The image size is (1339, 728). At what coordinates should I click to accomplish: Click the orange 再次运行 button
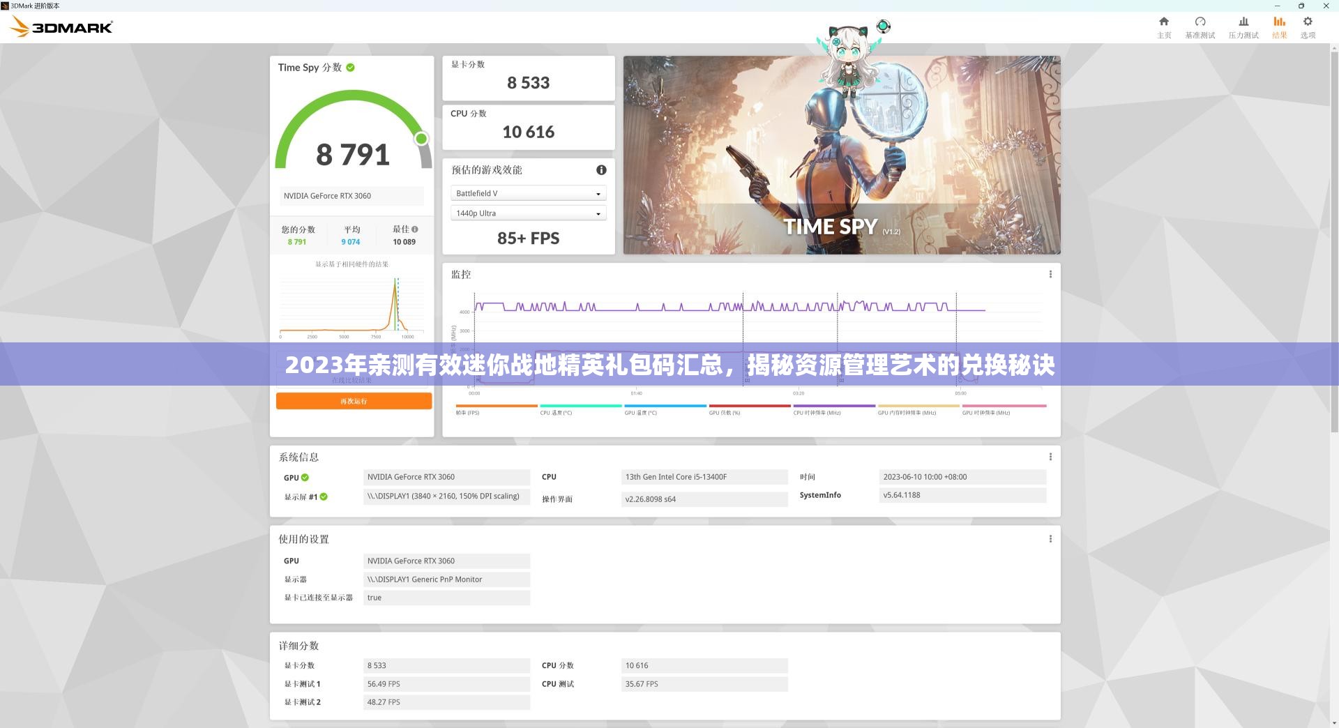(354, 400)
